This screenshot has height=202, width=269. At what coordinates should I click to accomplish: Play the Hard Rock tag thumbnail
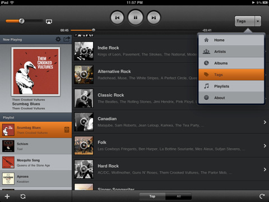[84, 169]
